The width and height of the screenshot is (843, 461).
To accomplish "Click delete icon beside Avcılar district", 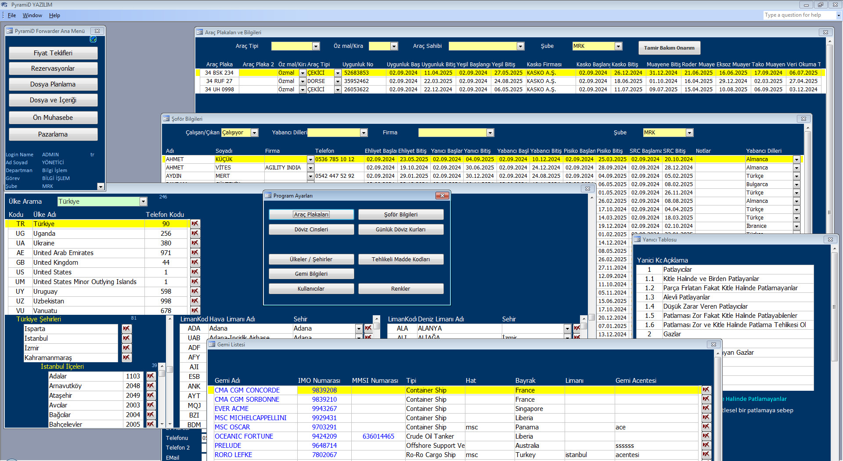I will pos(151,405).
